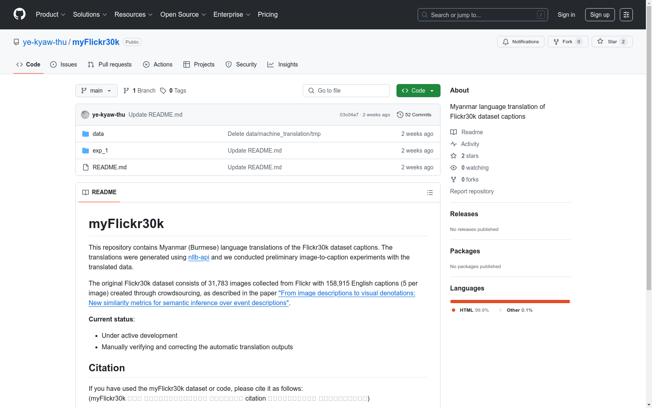Focus the Search or jump to field
This screenshot has height=408, width=652.
[x=483, y=15]
